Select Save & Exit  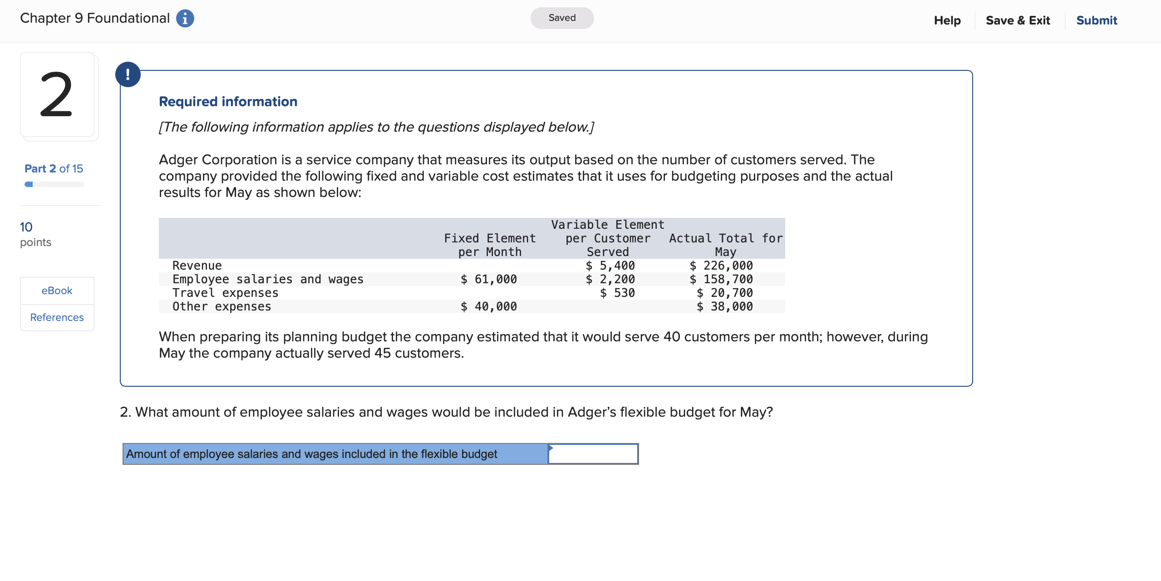(1018, 20)
